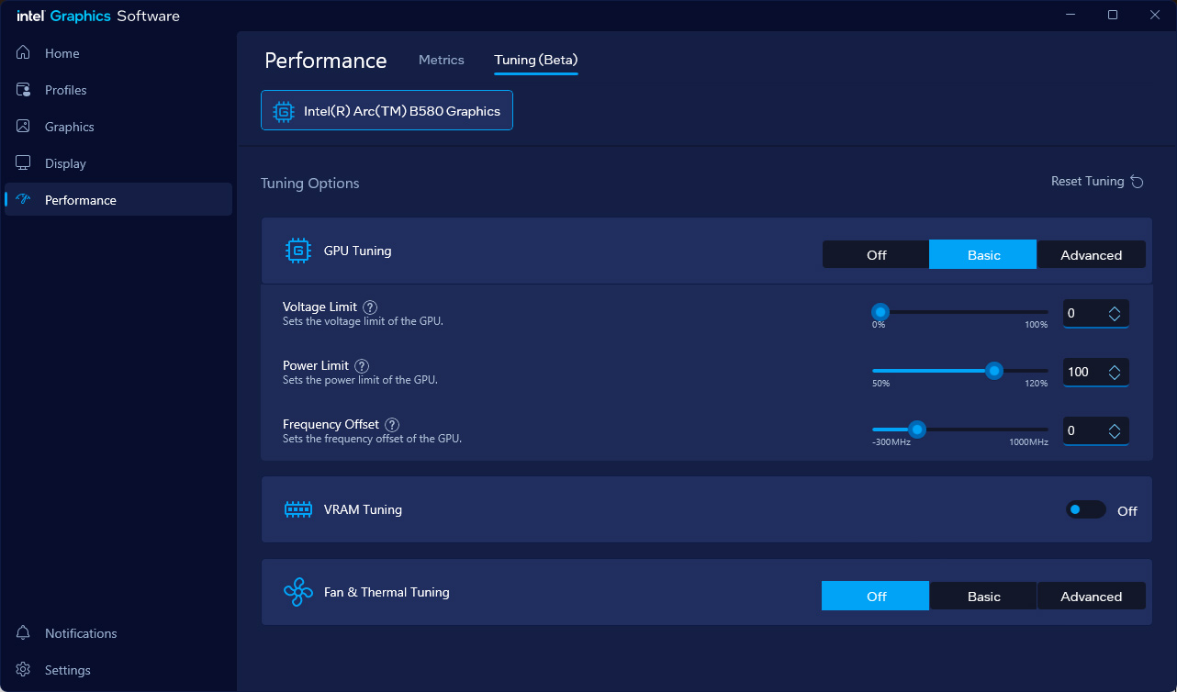Click the Performance page heading

pyautogui.click(x=326, y=61)
